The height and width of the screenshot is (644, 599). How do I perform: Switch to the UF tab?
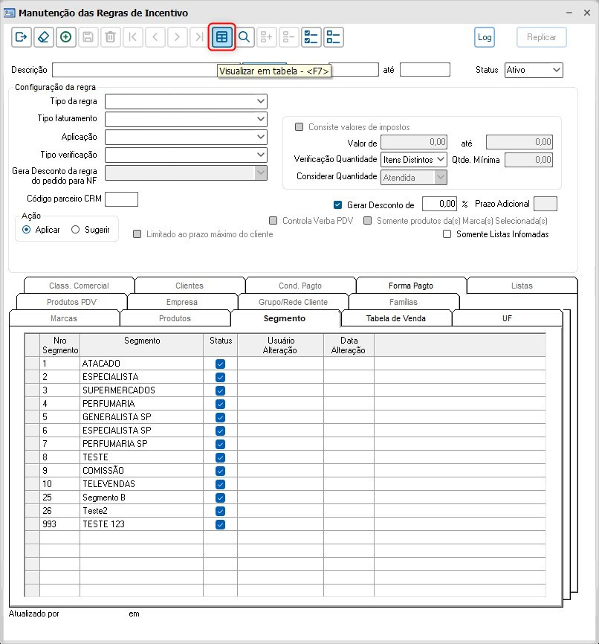coord(507,318)
